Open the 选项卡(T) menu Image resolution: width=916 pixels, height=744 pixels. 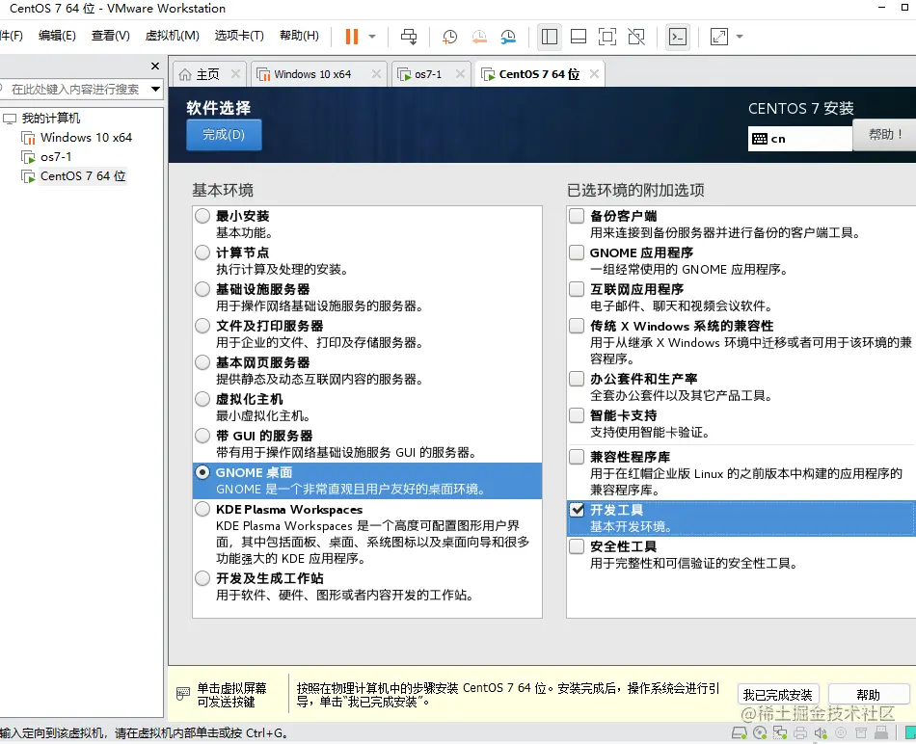point(239,36)
